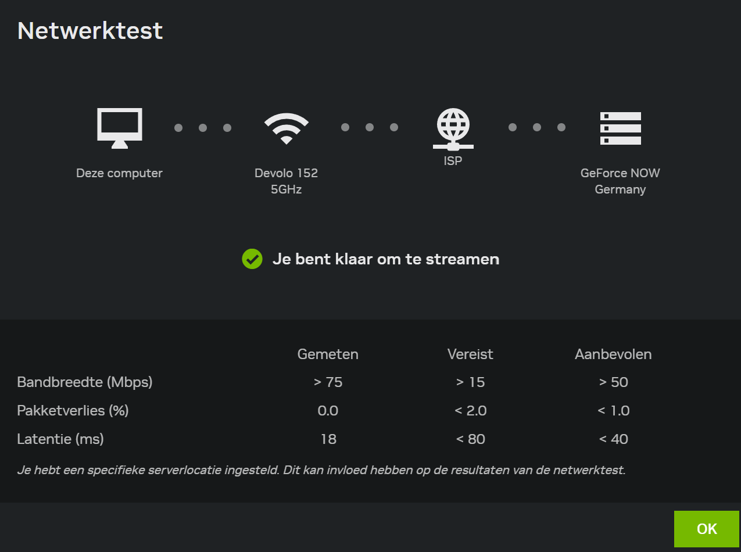The width and height of the screenshot is (741, 552).
Task: Click the green streaming-ready checkmark icon
Action: click(x=252, y=259)
